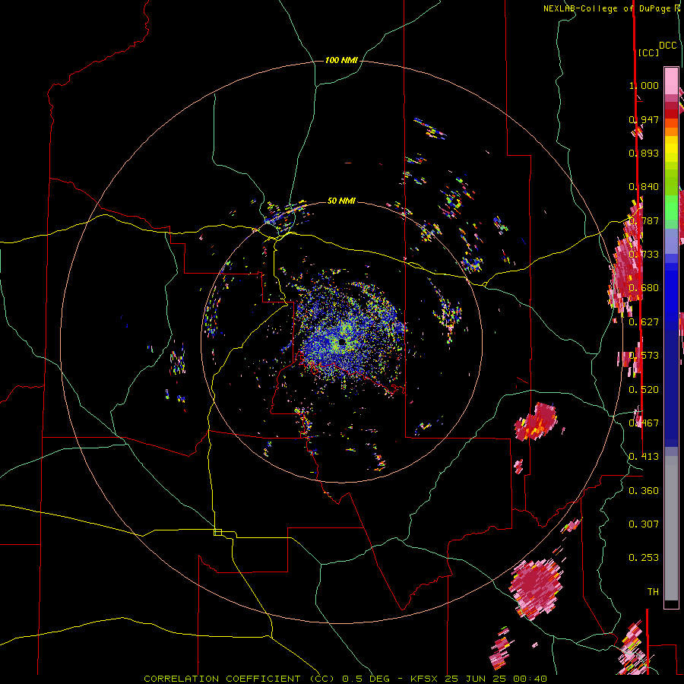The height and width of the screenshot is (684, 684).
Task: Click the TH threshold label in legend
Action: (653, 592)
